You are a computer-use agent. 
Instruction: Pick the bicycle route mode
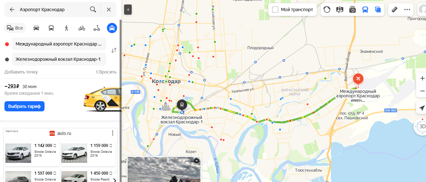click(82, 28)
